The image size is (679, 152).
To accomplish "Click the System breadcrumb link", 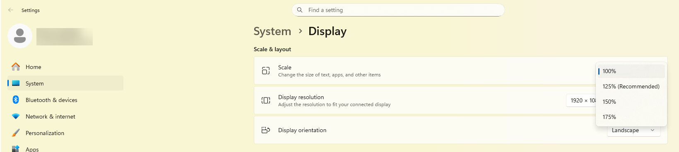I will [272, 31].
